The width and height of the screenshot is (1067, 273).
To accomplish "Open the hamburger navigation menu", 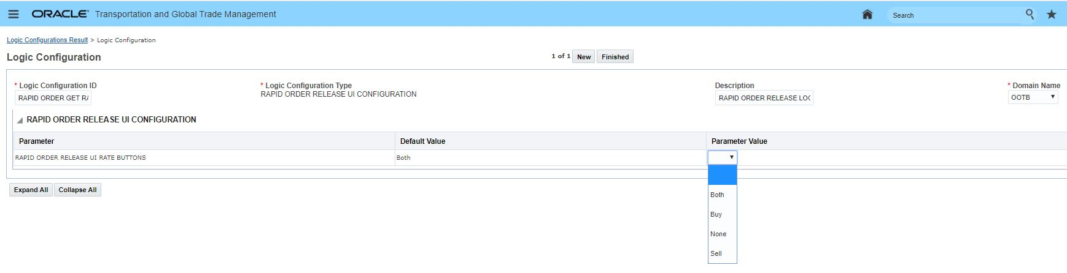I will [x=13, y=14].
